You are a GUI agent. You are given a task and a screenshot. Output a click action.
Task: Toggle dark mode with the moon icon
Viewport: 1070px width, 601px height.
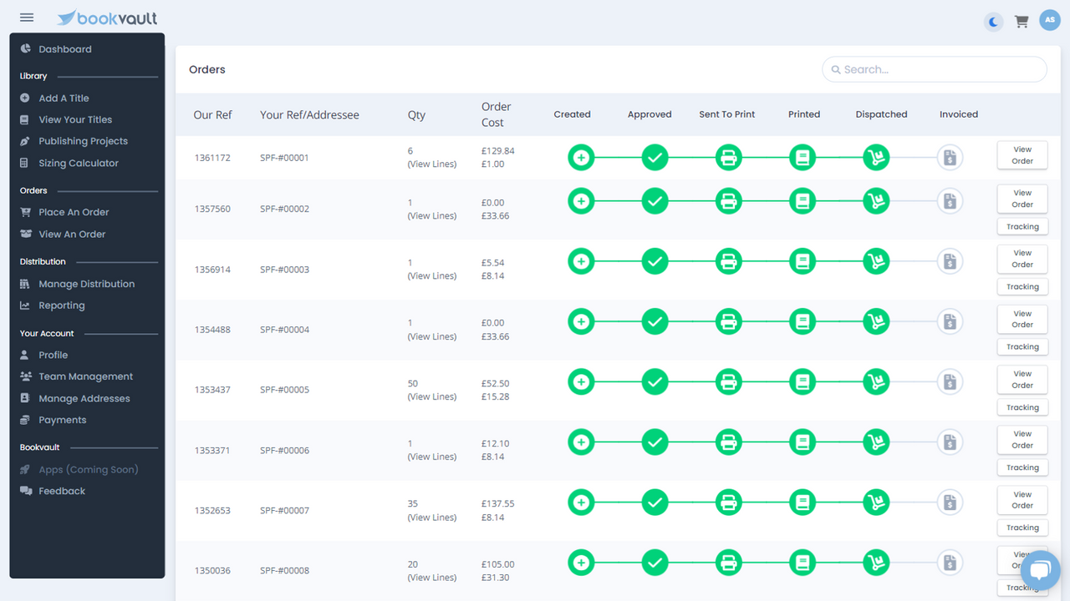pyautogui.click(x=992, y=21)
